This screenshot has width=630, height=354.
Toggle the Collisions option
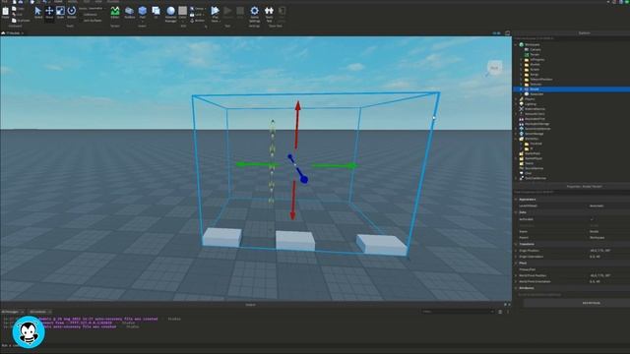click(91, 15)
